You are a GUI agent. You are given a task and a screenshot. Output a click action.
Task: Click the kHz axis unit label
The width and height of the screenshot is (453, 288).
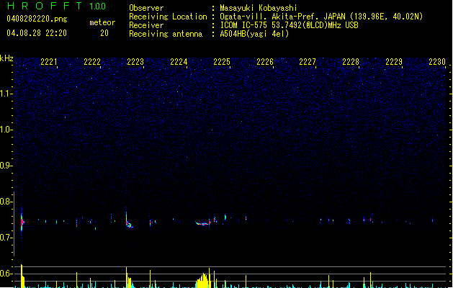(6, 58)
